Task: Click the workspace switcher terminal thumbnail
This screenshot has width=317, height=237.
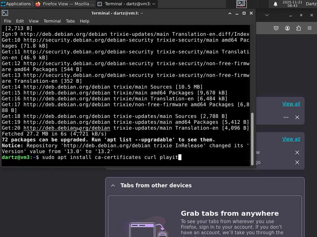Action: point(241,4)
